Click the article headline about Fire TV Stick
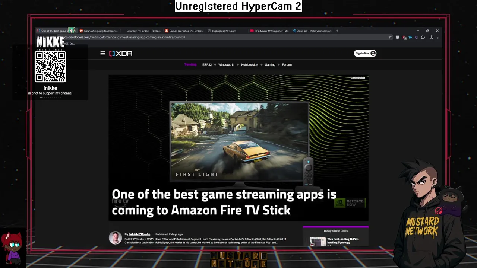The width and height of the screenshot is (477, 268). (224, 202)
